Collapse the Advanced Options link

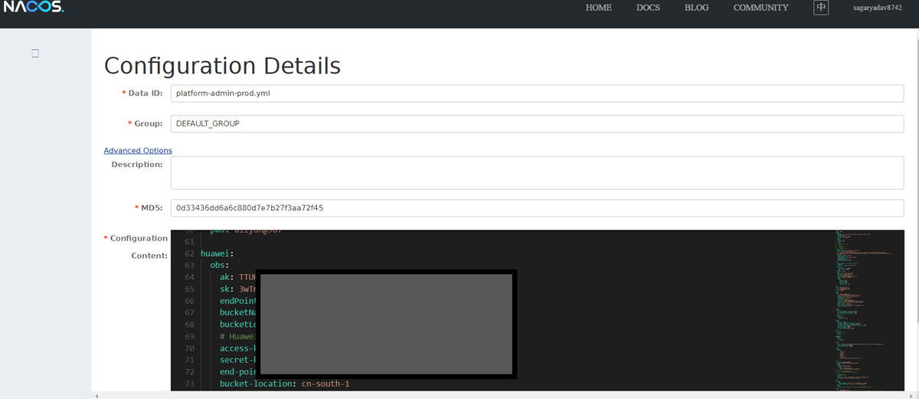(x=138, y=150)
